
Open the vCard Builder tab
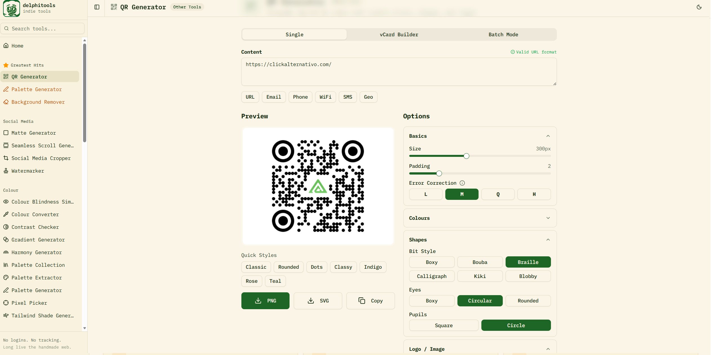[x=399, y=34]
